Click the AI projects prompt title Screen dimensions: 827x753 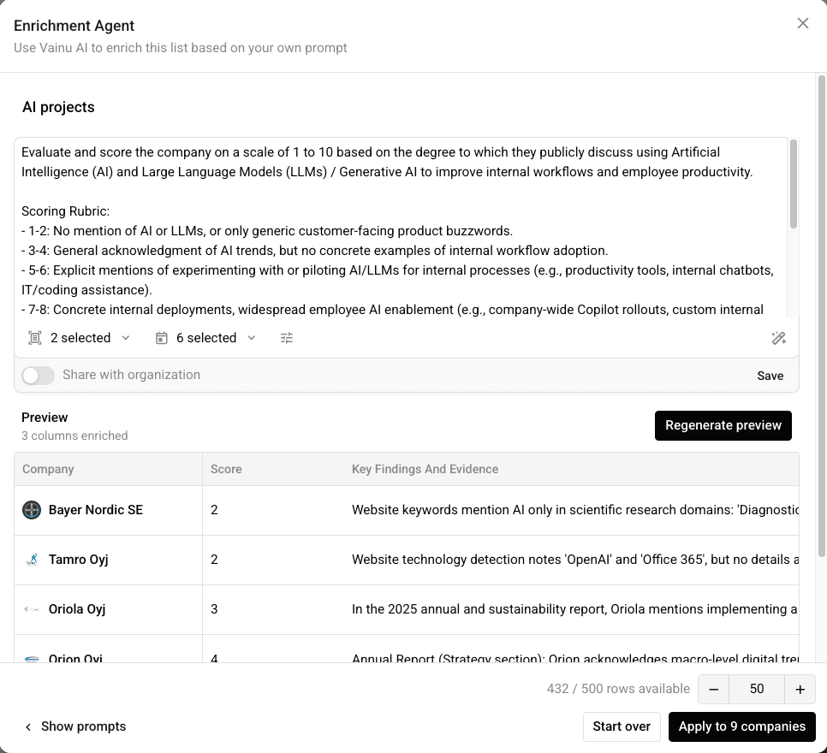click(x=58, y=107)
